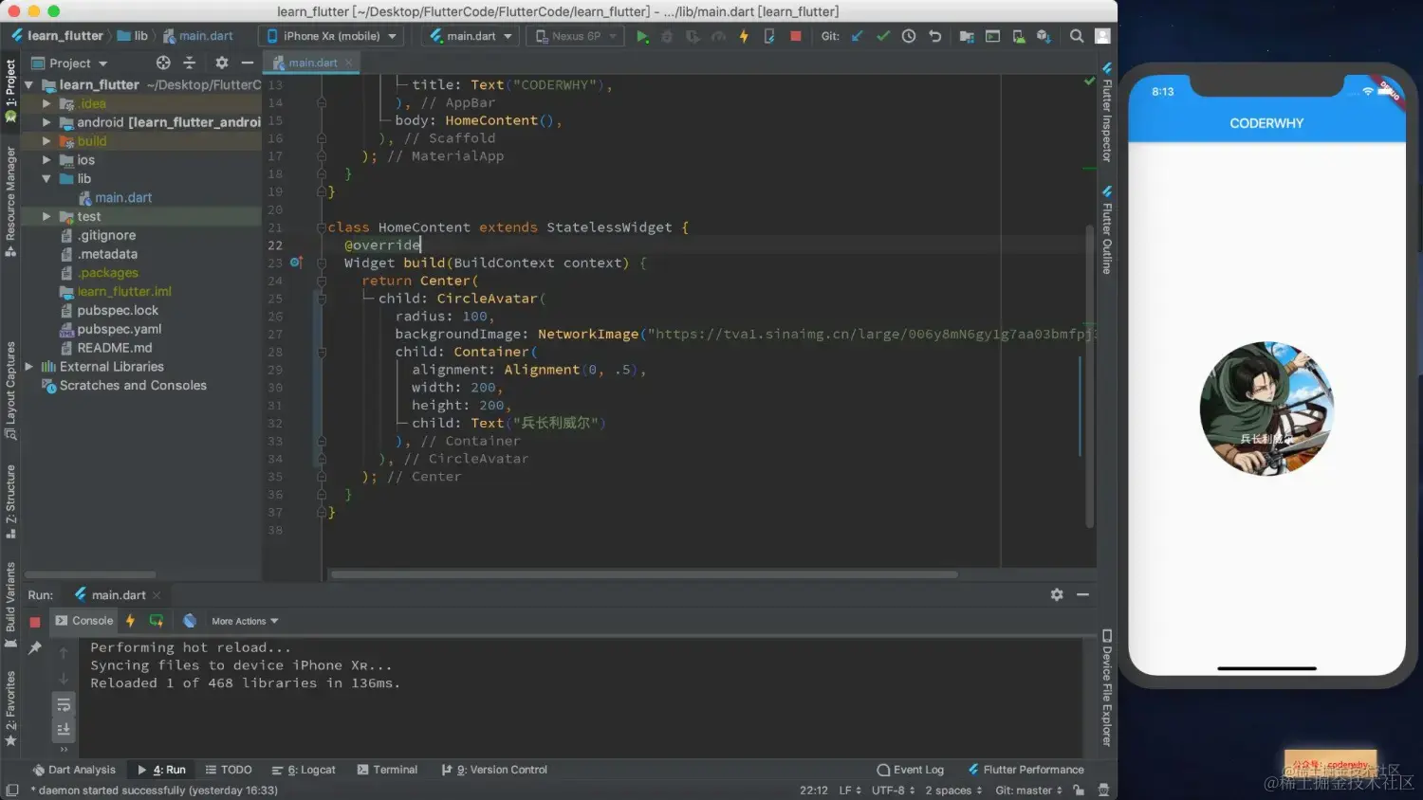Collapse all in Project panel header
1423x800 pixels.
(189, 63)
